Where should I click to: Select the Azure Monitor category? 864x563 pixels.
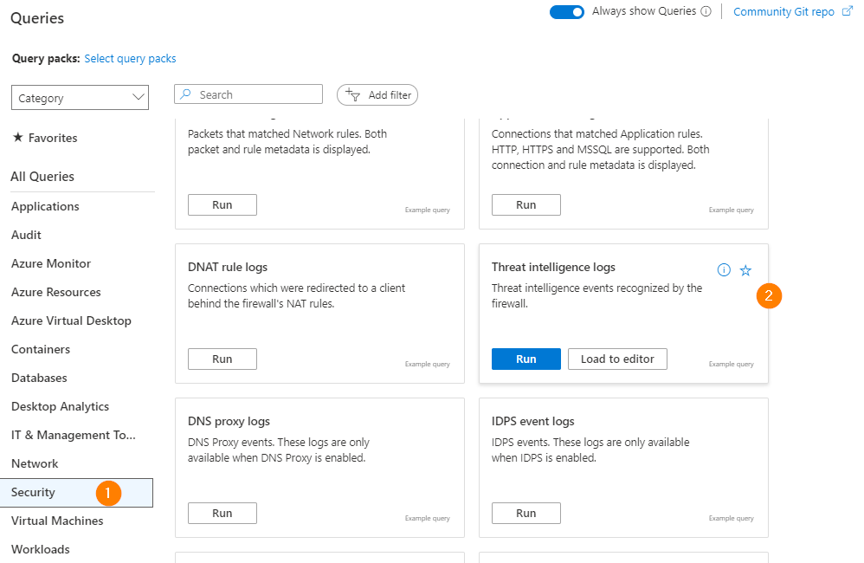(x=51, y=263)
